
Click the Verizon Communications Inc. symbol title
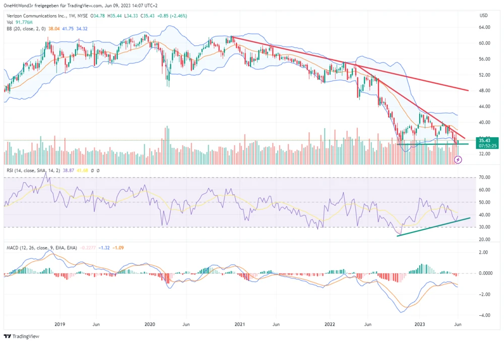click(29, 16)
